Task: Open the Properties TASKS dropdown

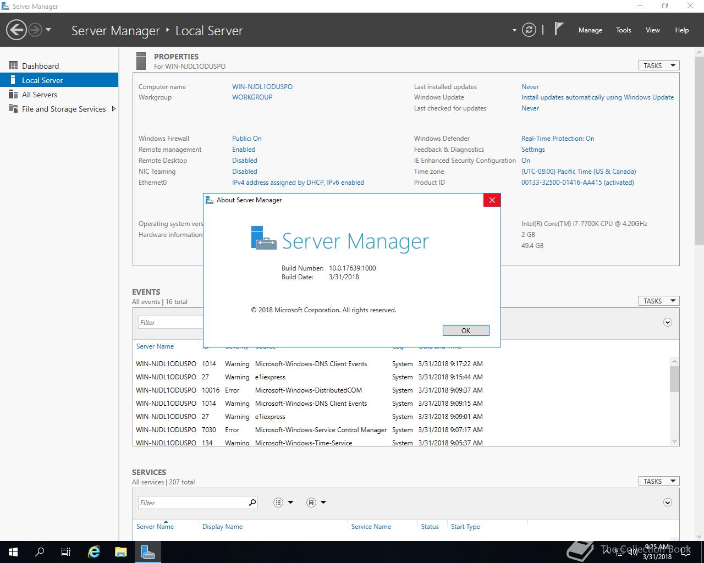Action: 659,65
